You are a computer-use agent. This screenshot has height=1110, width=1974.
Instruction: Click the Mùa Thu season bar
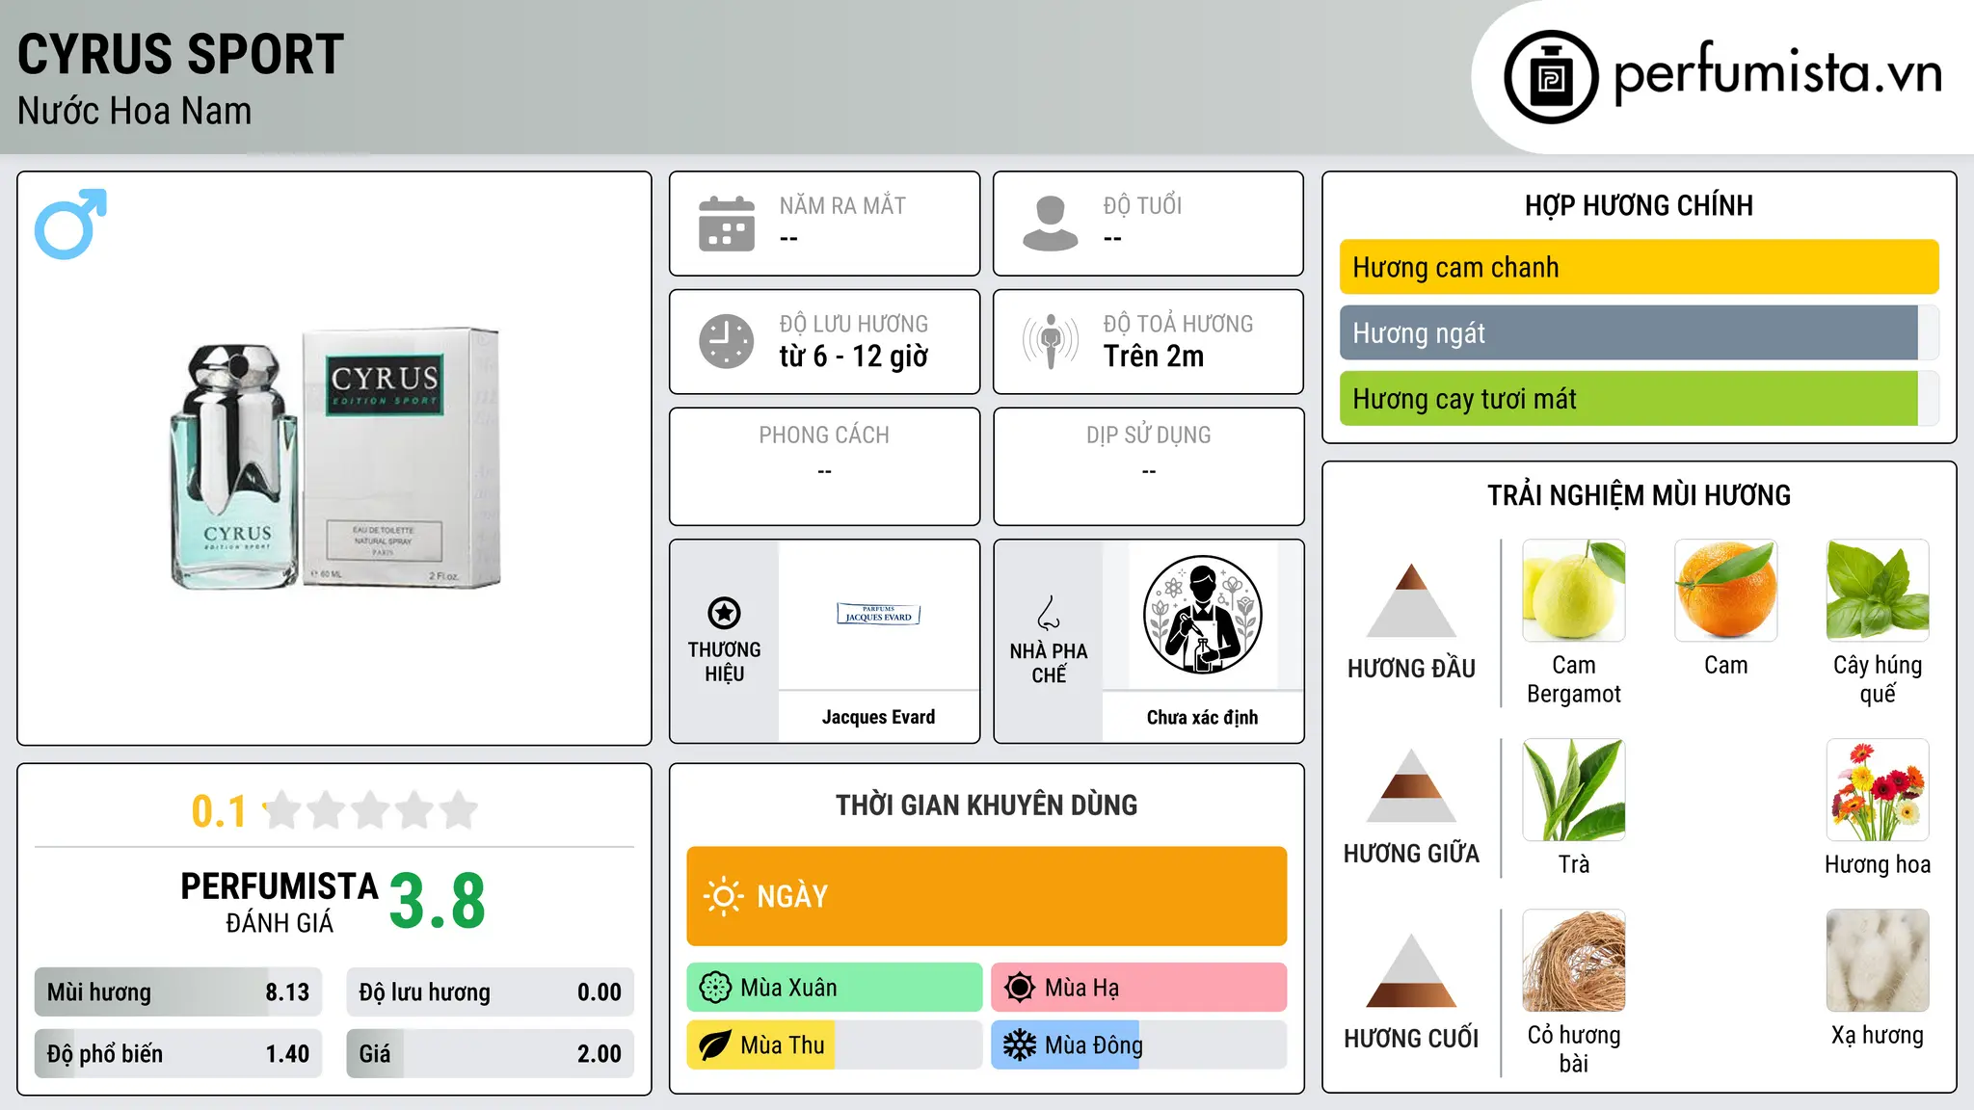[x=835, y=1045]
